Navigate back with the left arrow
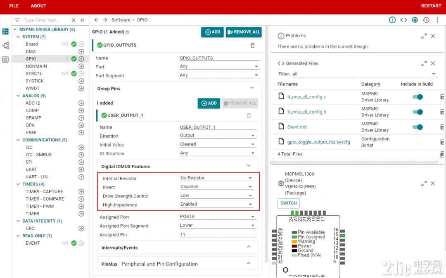This screenshot has height=278, width=446. (96, 20)
